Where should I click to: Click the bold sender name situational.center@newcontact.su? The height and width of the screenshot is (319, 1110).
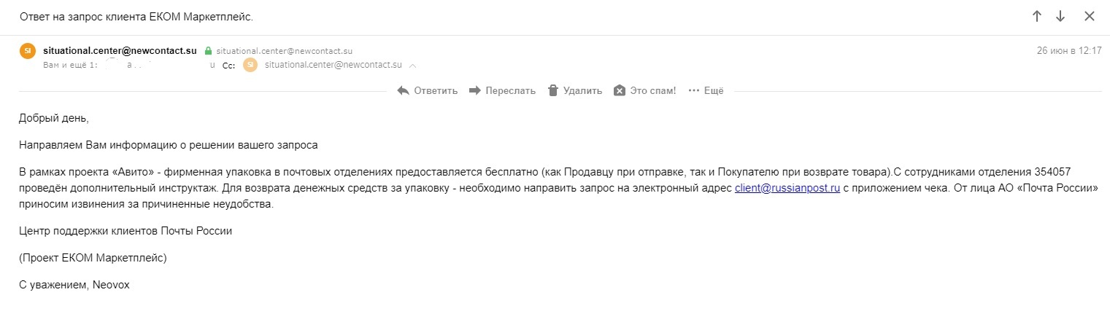120,51
